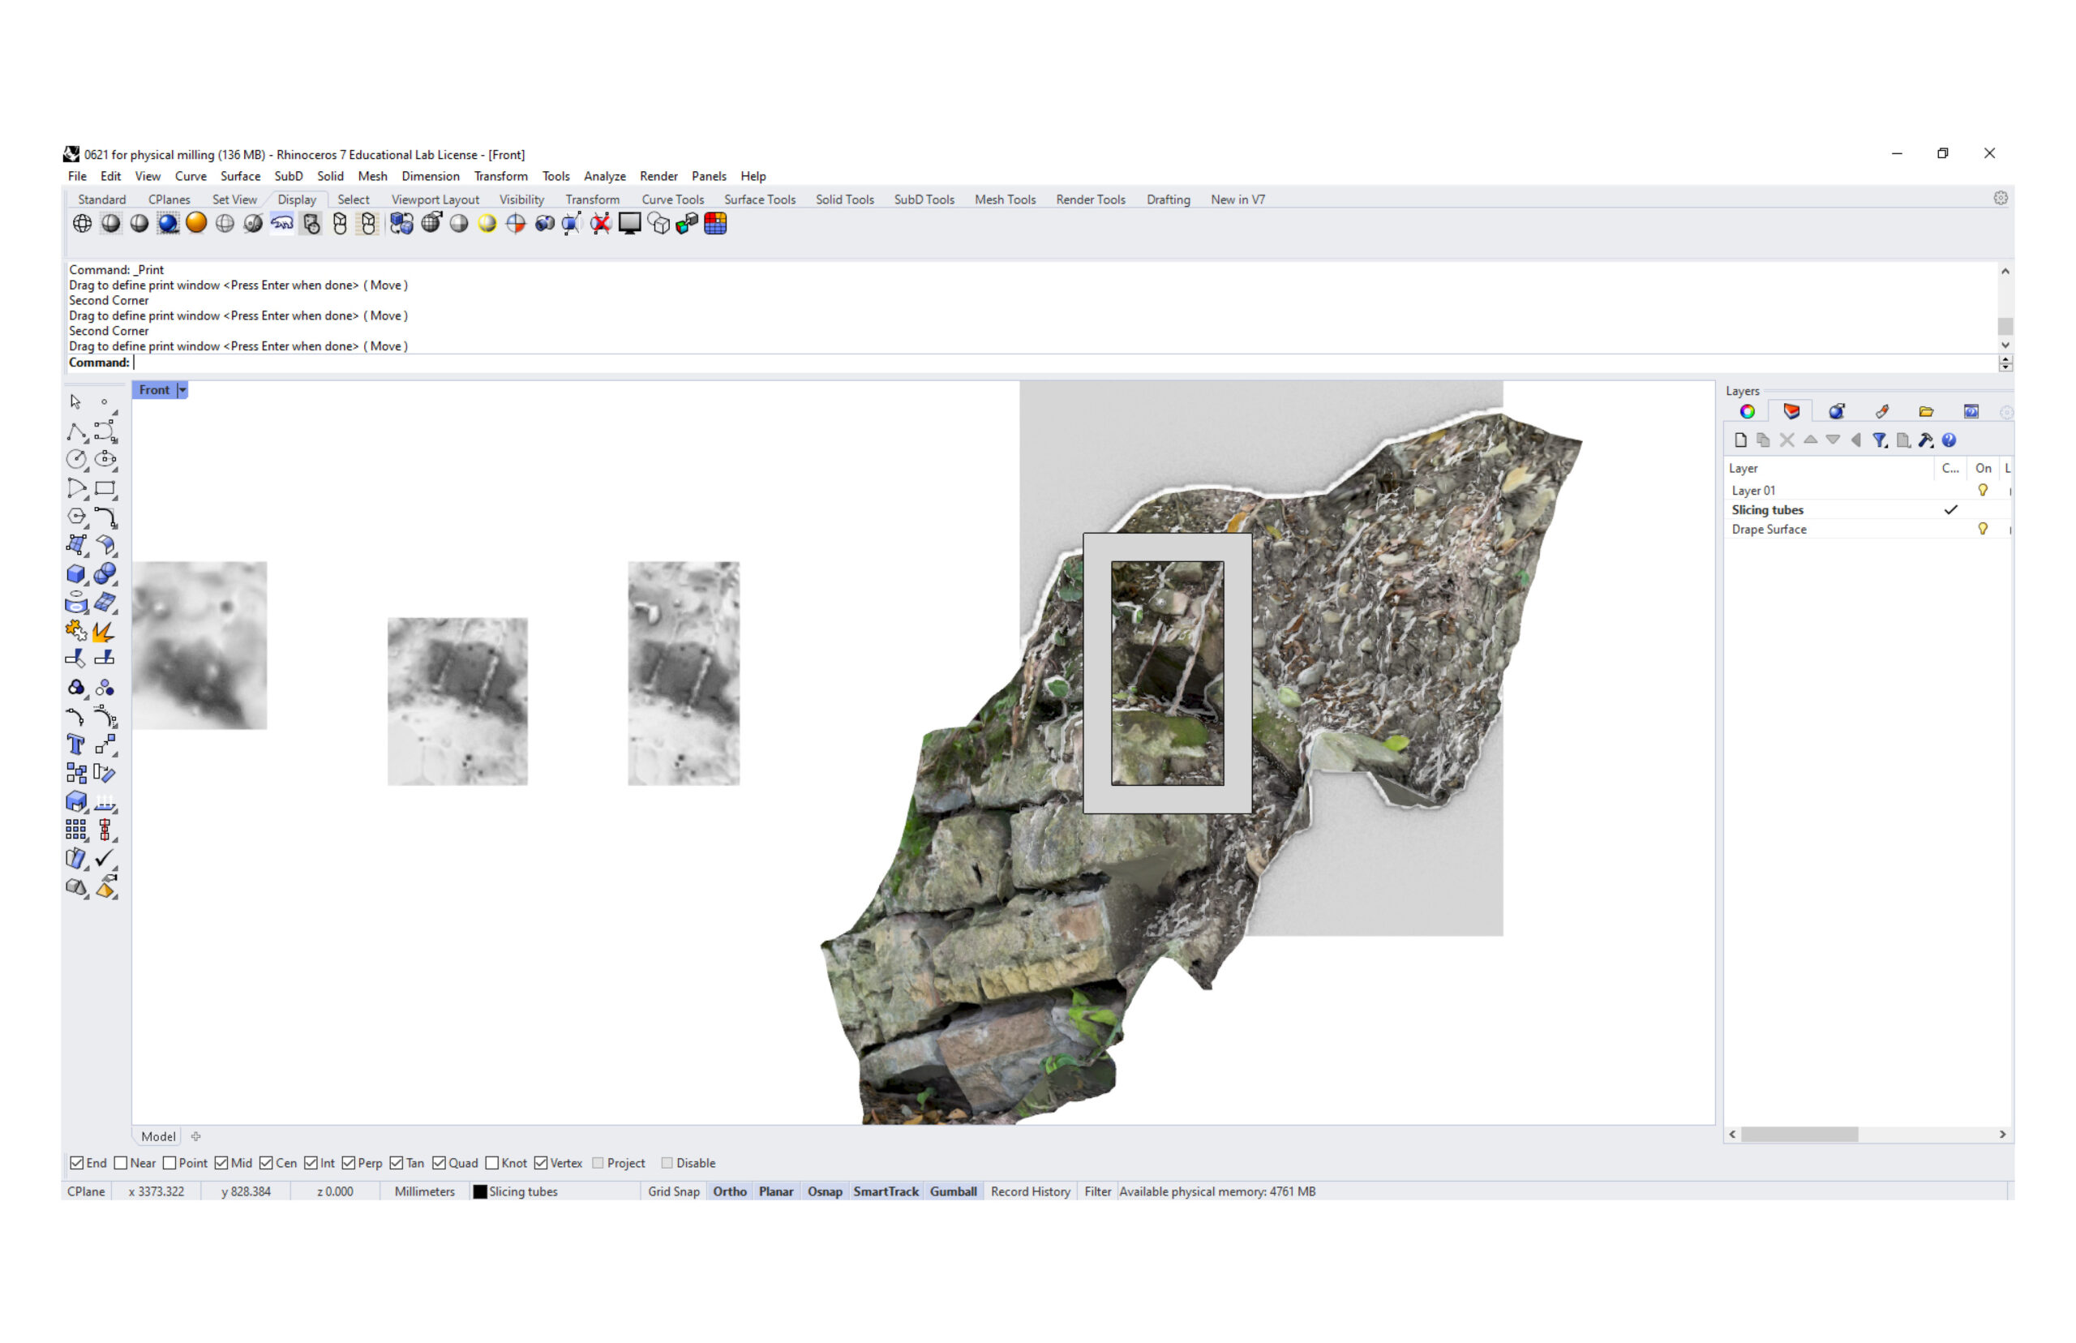Choose the Polyline tool
The width and height of the screenshot is (2076, 1343).
76,431
